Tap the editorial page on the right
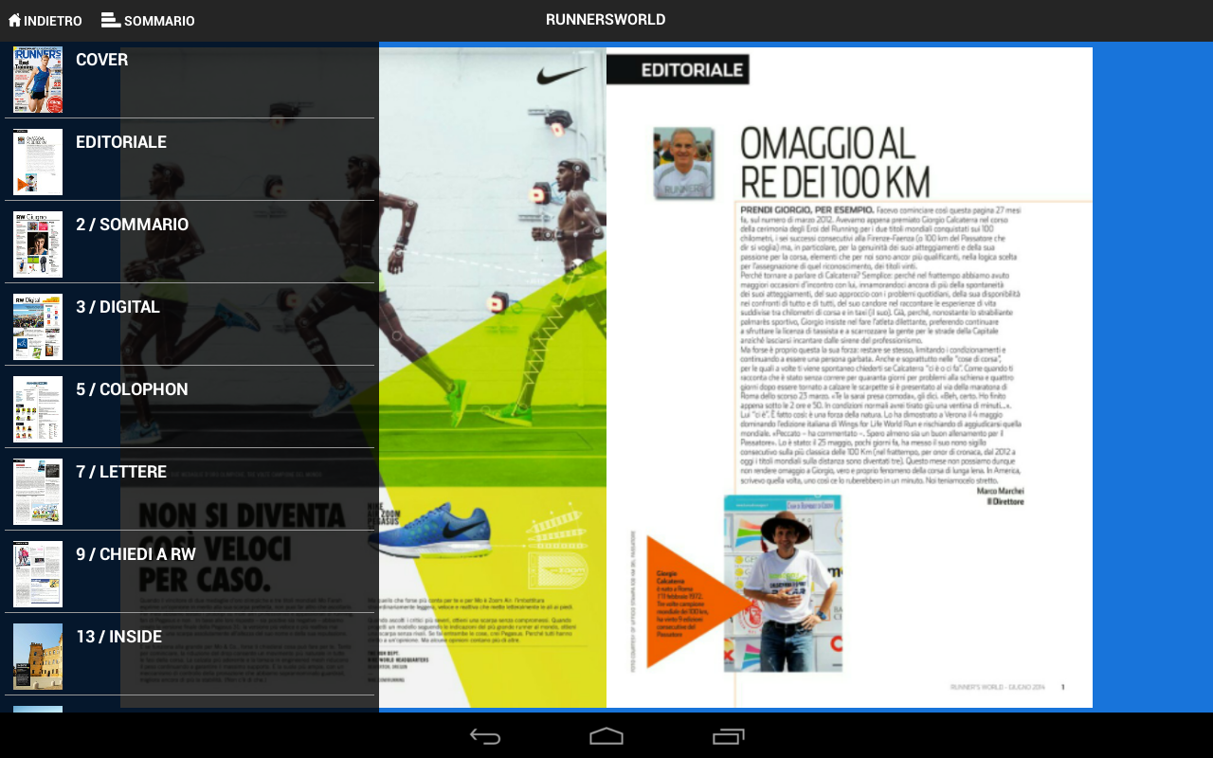The height and width of the screenshot is (758, 1213). pyautogui.click(x=849, y=377)
